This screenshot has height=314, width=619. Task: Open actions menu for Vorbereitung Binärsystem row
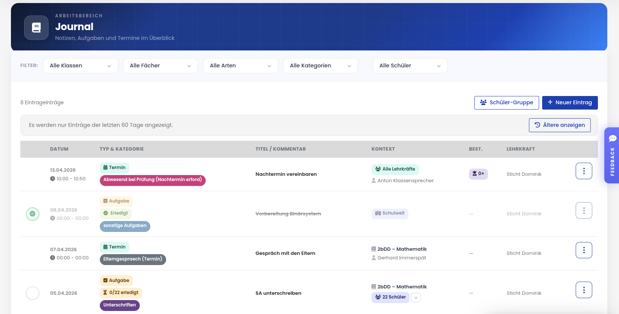tap(584, 210)
